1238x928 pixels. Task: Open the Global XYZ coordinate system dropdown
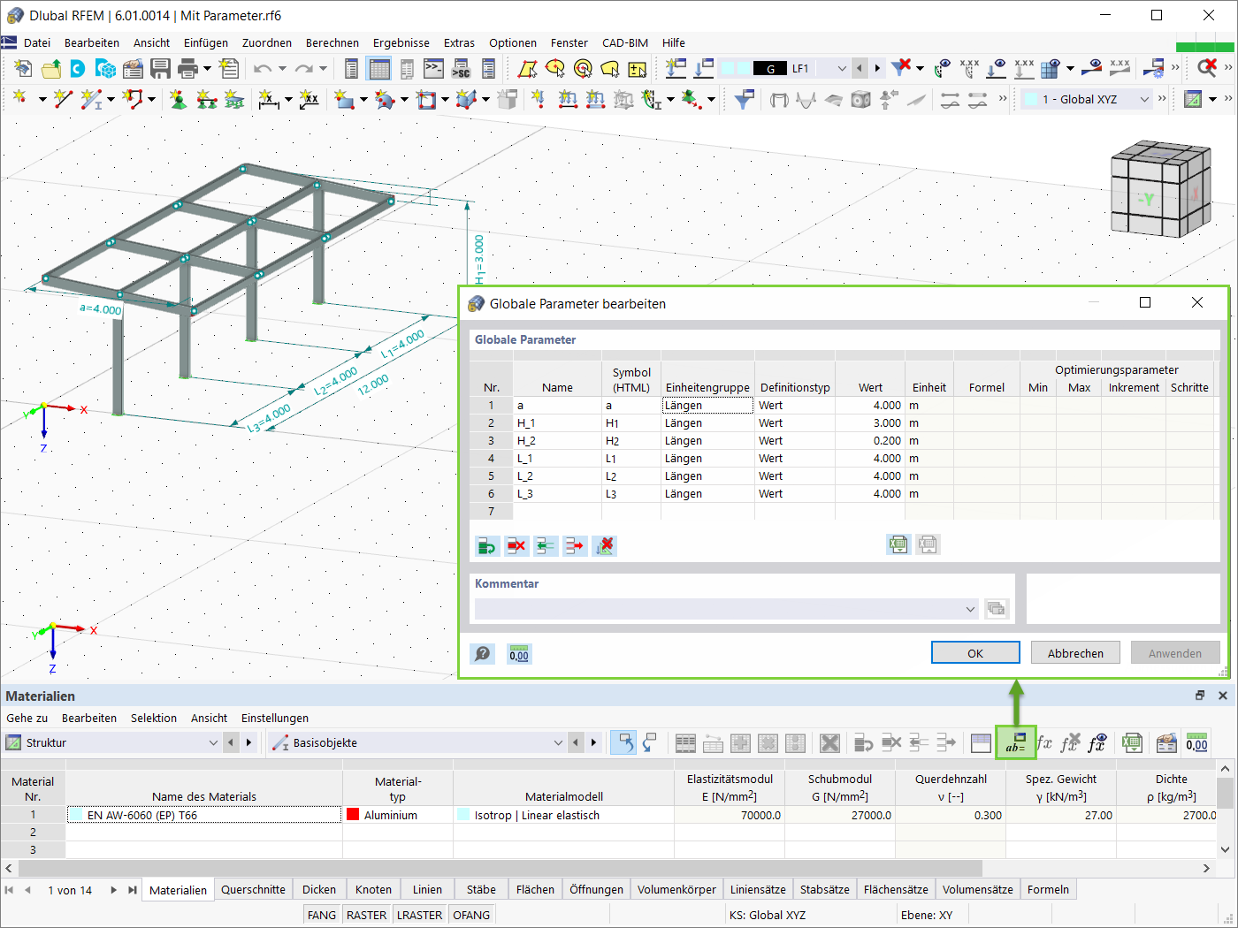click(1144, 99)
